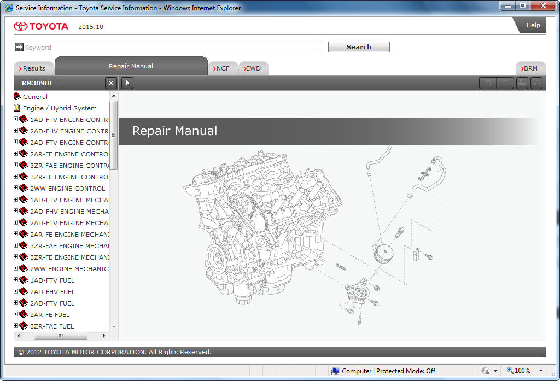Click book icon of 1AD-FTV FUEL
This screenshot has height=381, width=560.
[x=24, y=279]
